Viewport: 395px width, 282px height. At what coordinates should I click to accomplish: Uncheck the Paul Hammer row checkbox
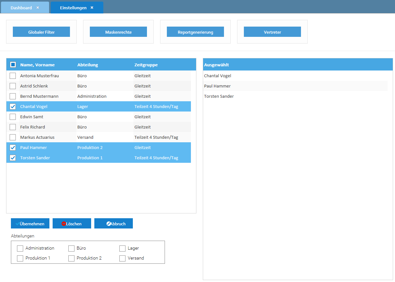[13, 148]
